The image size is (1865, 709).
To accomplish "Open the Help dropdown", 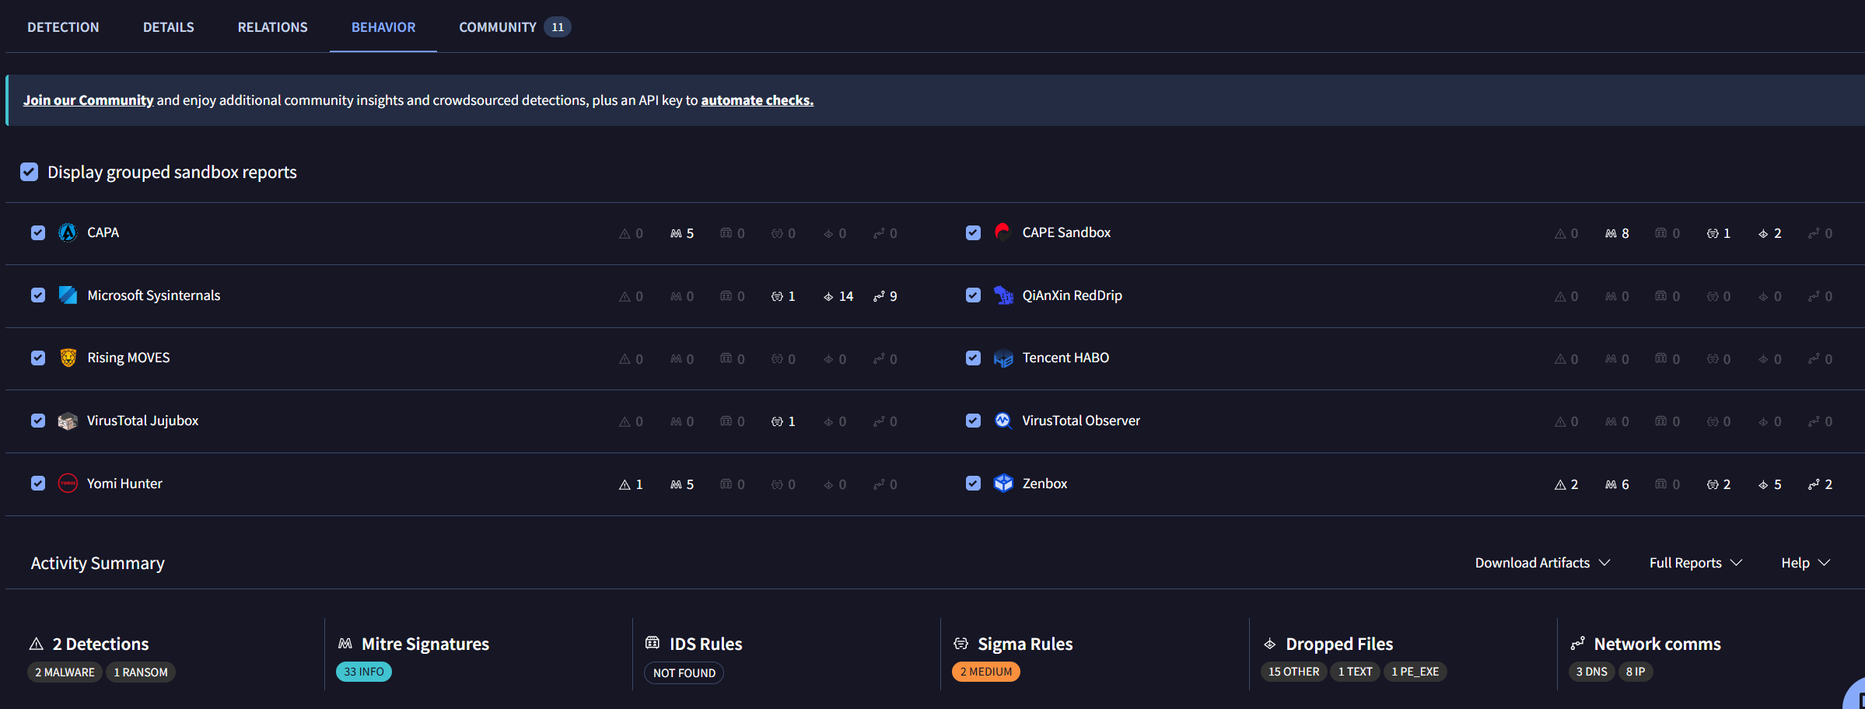I will (x=1806, y=563).
